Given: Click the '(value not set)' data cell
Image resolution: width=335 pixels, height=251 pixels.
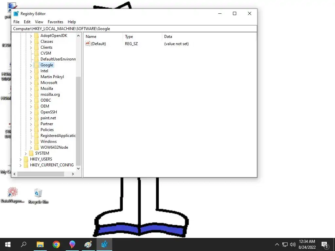Looking at the screenshot, I should [x=176, y=44].
